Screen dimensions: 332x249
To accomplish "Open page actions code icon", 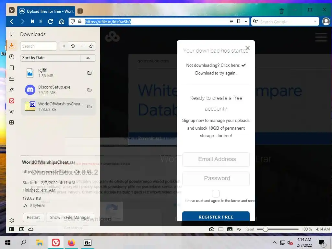I will tap(239, 229).
